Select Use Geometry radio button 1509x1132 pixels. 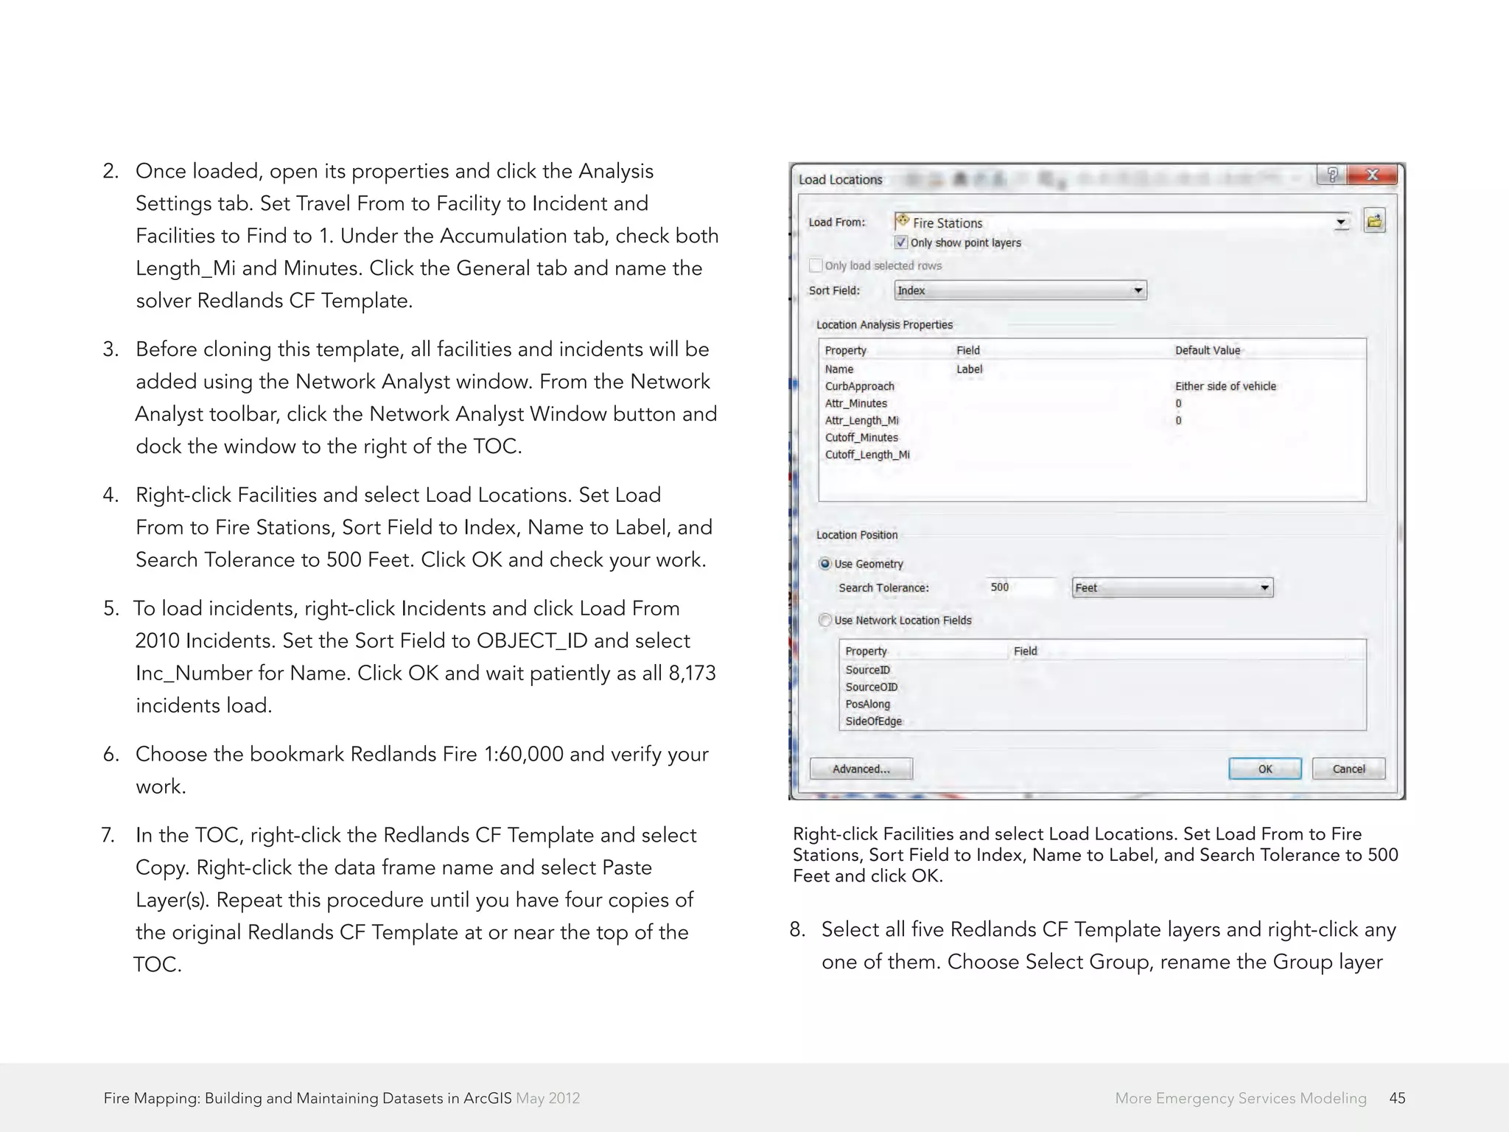tap(825, 564)
